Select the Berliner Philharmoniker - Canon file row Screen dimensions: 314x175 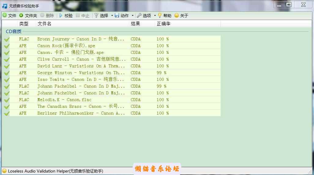coord(81,113)
